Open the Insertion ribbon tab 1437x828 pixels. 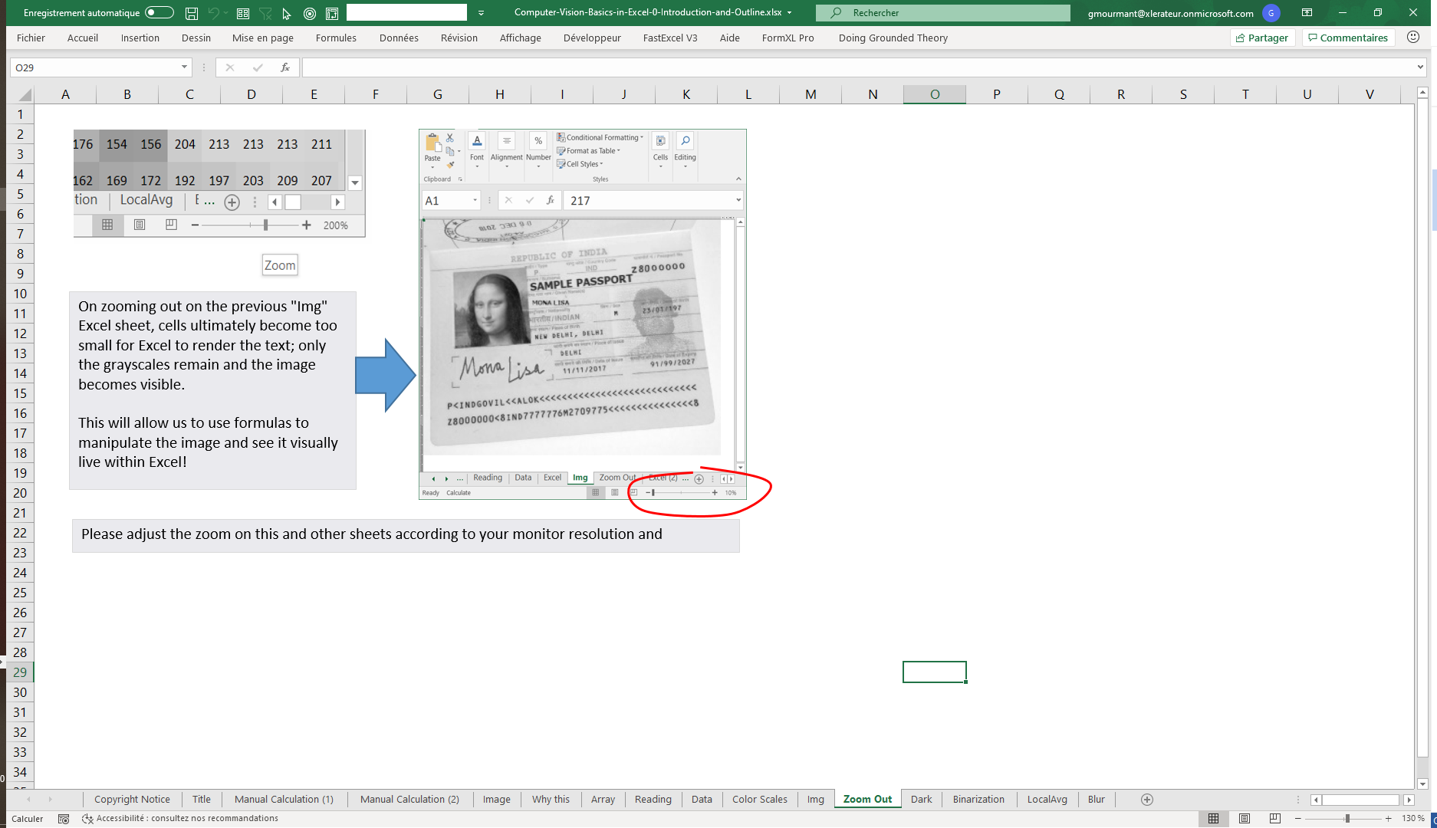tap(140, 38)
